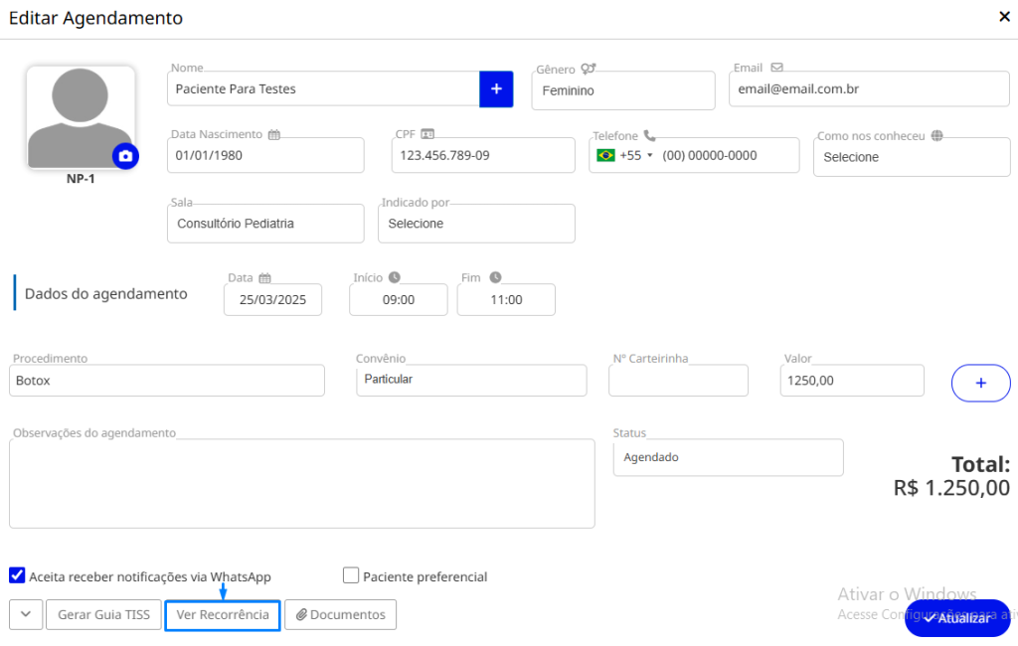Click the phone icon beside Telefone

[649, 136]
